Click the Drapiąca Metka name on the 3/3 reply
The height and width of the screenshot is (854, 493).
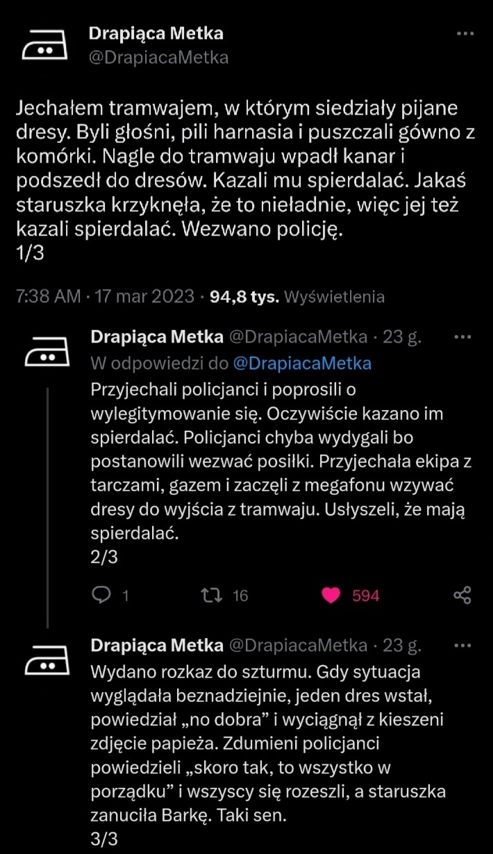(157, 646)
